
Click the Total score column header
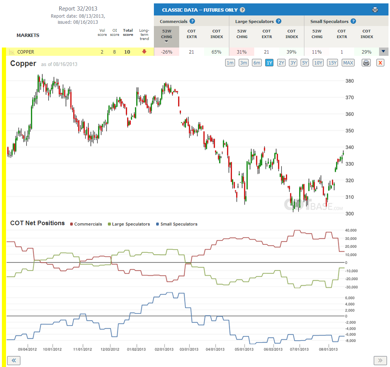click(128, 32)
